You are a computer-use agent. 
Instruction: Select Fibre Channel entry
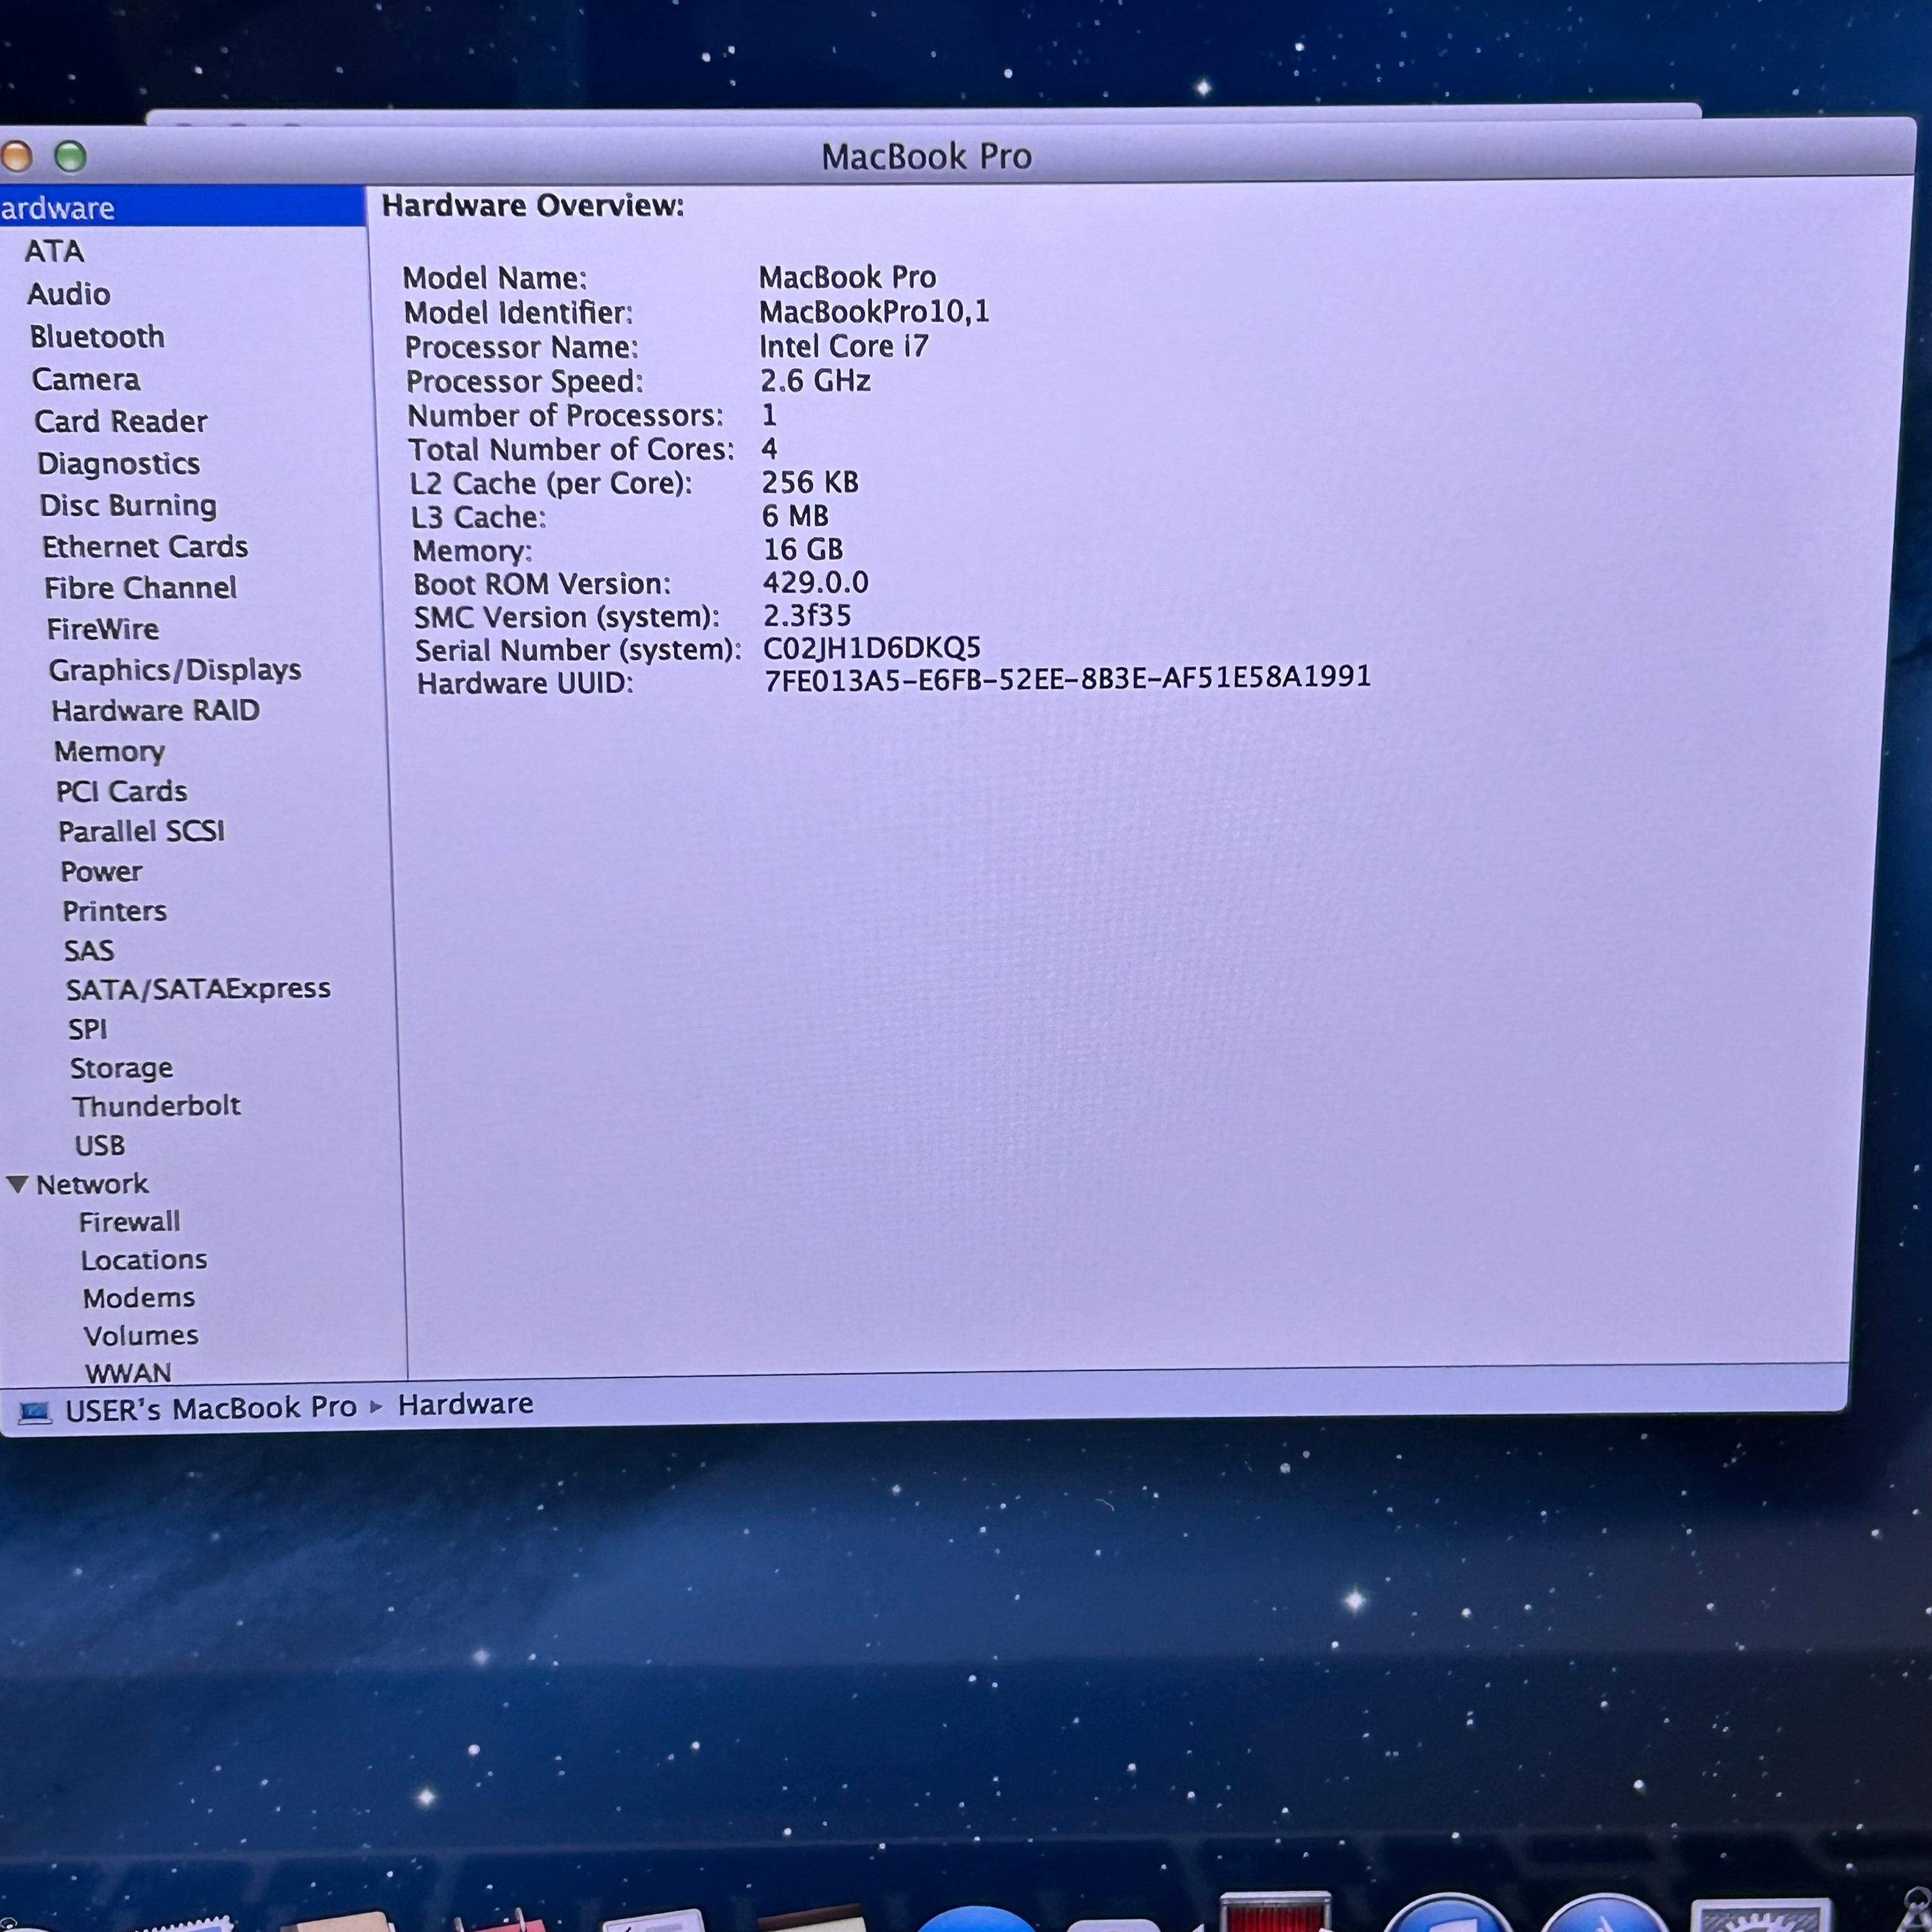[x=140, y=588]
